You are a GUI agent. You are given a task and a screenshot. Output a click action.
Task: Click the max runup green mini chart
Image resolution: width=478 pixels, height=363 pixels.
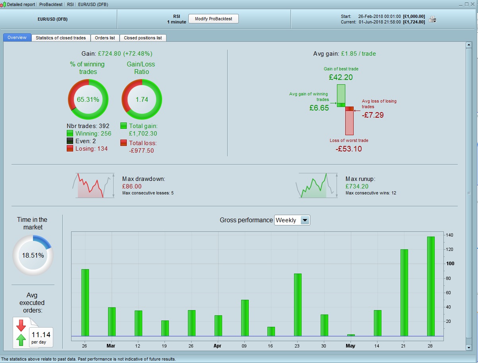click(x=317, y=185)
